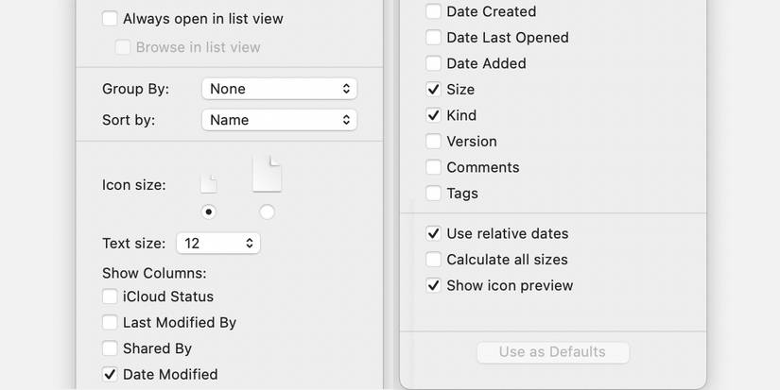Image resolution: width=780 pixels, height=390 pixels.
Task: Click the small document icon preview
Action: (x=208, y=184)
